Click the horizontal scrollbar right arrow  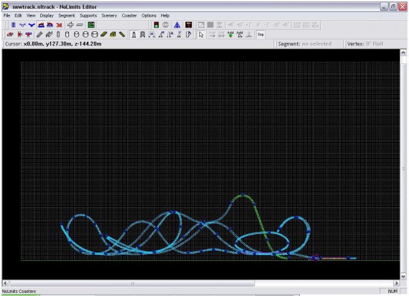click(x=395, y=282)
